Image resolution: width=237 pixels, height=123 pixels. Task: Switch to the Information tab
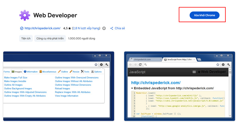[x=31, y=71]
